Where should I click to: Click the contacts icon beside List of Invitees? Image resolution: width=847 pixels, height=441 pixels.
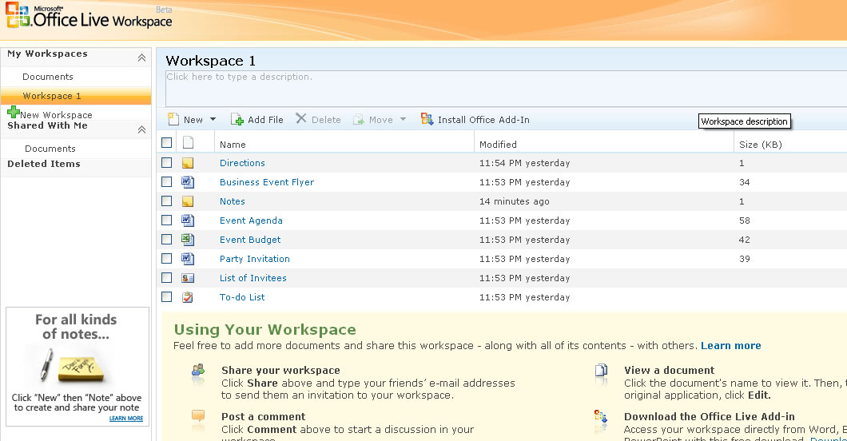(188, 278)
